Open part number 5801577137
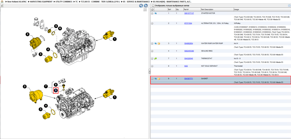291x139 pixels. (189, 13)
